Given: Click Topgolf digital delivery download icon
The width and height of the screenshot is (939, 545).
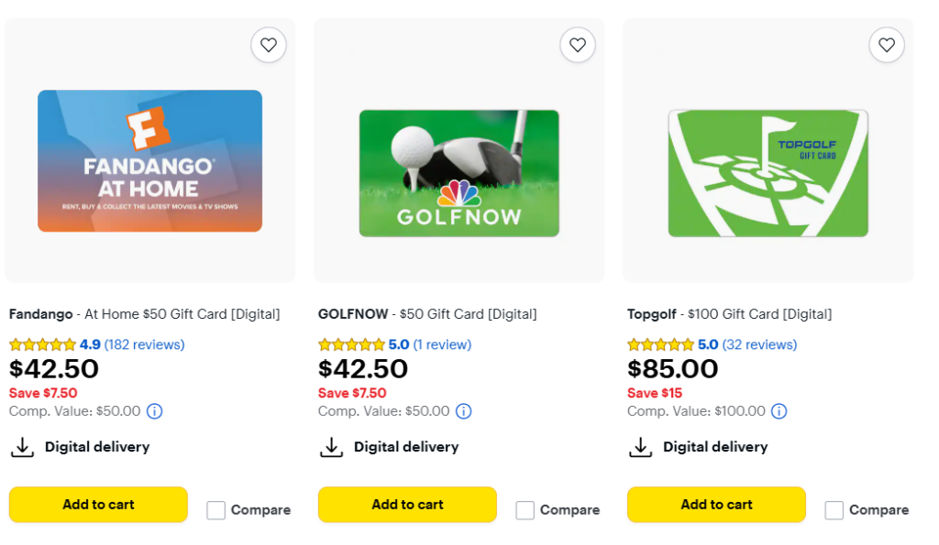Looking at the screenshot, I should [639, 447].
